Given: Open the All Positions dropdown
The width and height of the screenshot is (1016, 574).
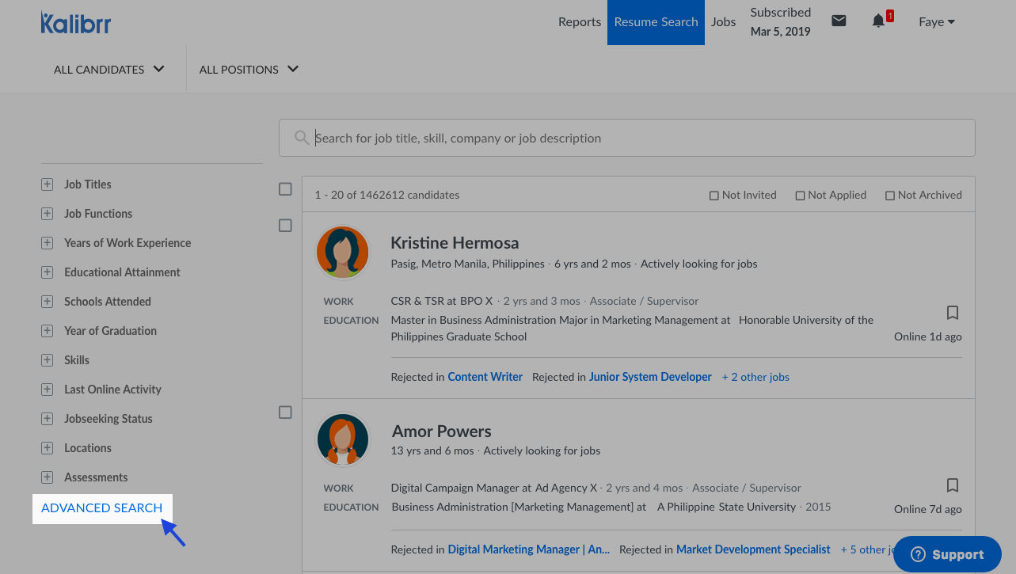Looking at the screenshot, I should click(249, 70).
